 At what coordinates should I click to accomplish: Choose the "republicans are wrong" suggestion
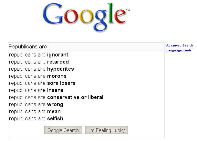[x=36, y=105]
